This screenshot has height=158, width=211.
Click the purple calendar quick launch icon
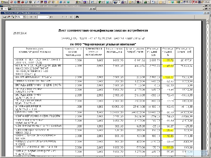pos(45,2)
